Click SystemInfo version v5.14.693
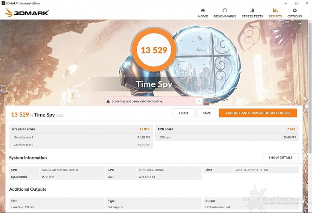Image resolution: width=312 pixels, height=213 pixels. (48, 177)
